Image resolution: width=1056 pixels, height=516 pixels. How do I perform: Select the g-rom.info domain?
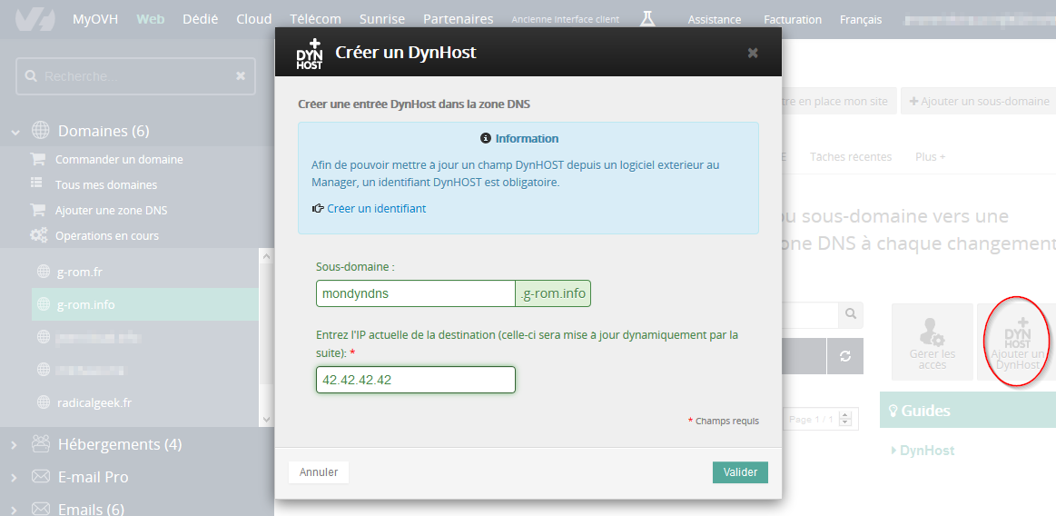click(x=144, y=304)
